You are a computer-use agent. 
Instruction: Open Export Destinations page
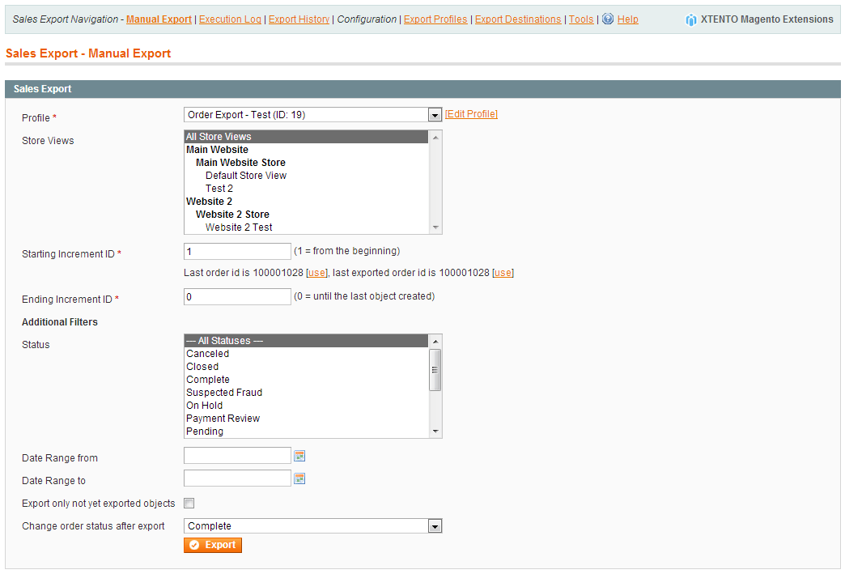pyautogui.click(x=517, y=19)
